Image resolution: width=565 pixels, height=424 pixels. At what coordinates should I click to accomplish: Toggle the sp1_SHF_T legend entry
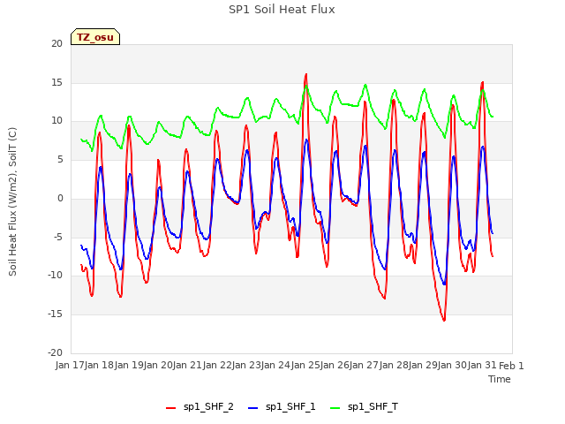pos(364,407)
